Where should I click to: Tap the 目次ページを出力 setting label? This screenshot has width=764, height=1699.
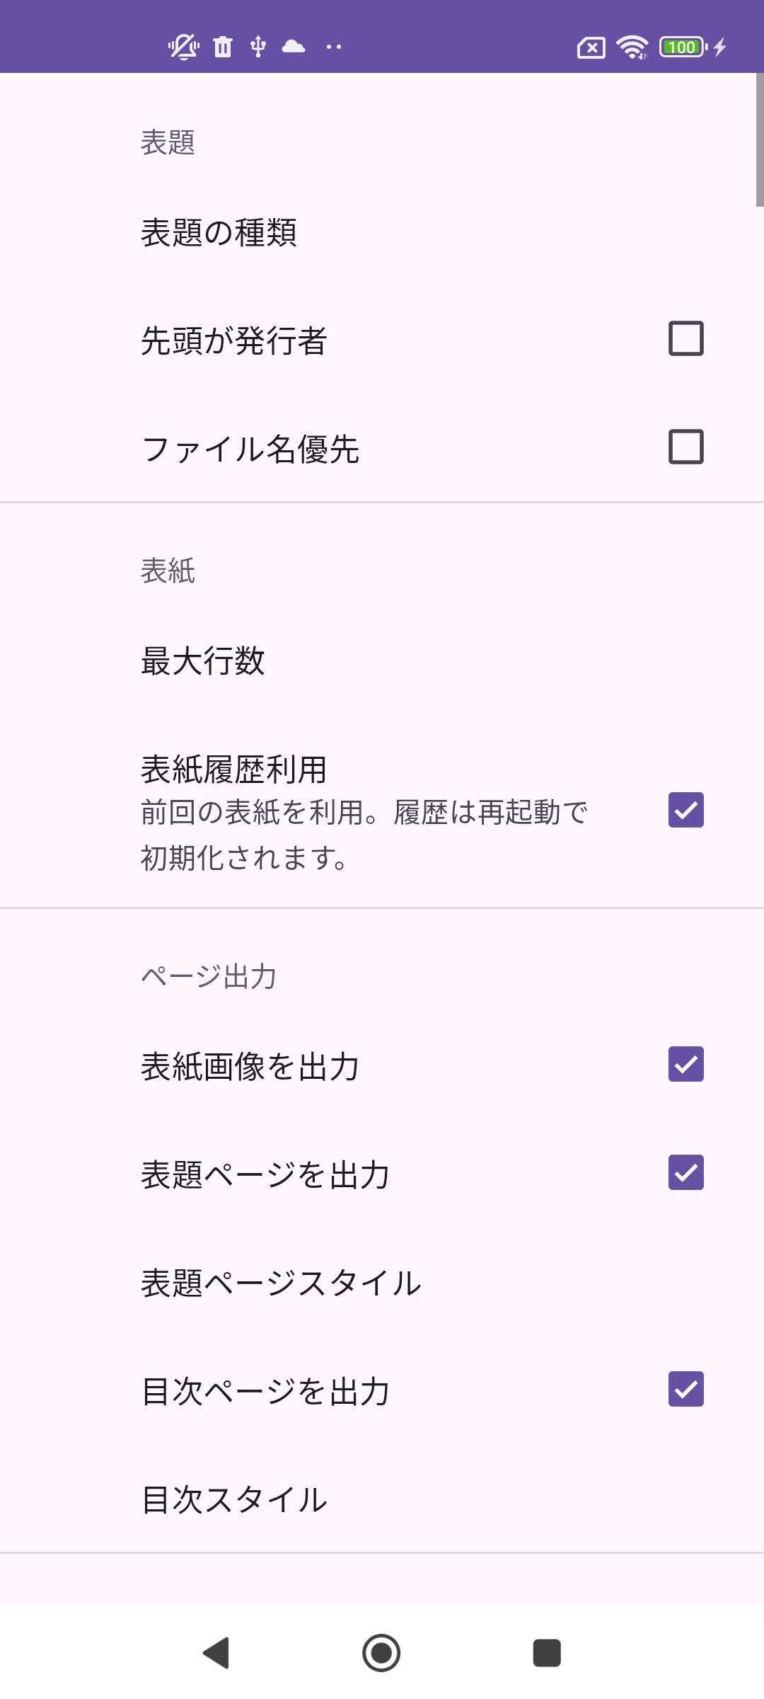point(265,1391)
